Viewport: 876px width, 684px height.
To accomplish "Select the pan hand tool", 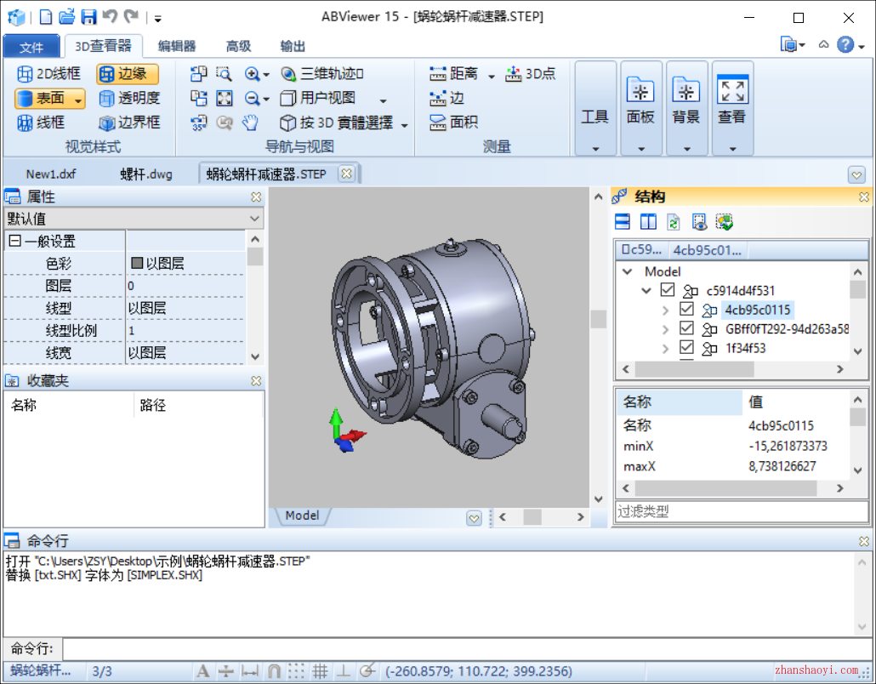I will 250,123.
